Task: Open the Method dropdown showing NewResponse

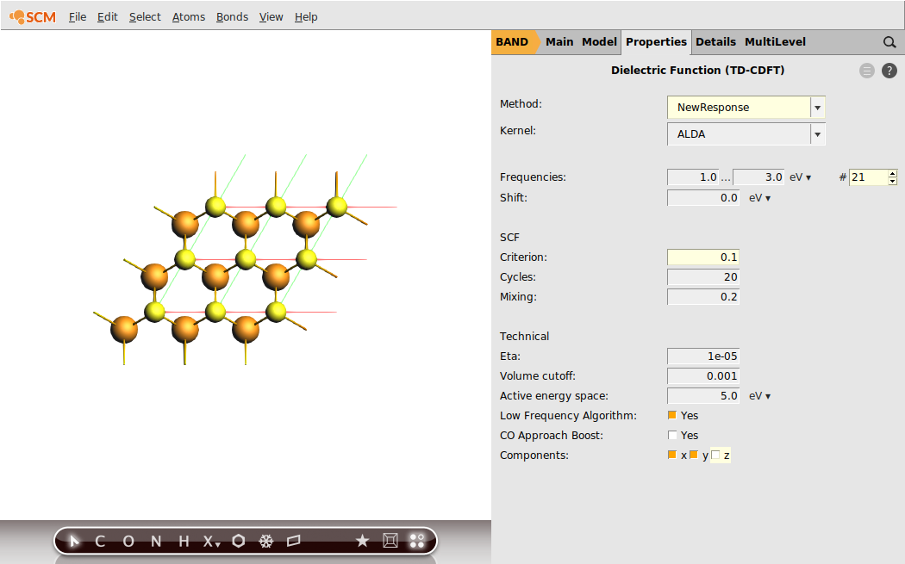Action: (816, 107)
